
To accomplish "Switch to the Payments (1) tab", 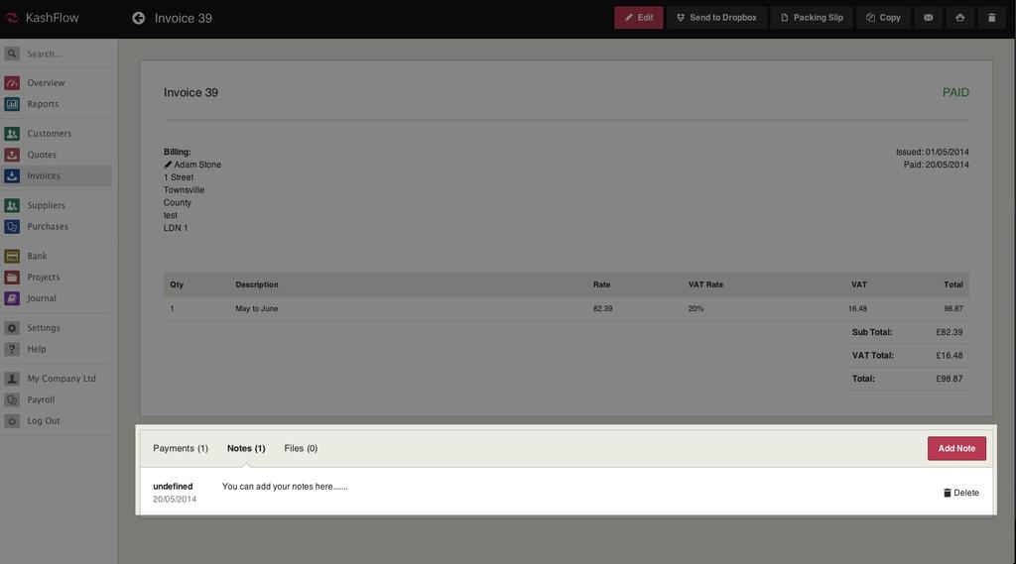I will tap(181, 448).
